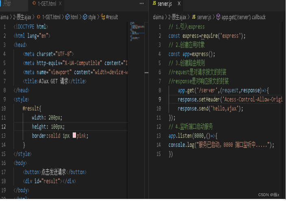Select #result breadcrumb in left editor

(x=112, y=17)
